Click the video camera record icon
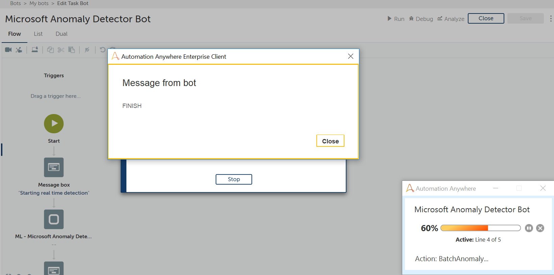554x275 pixels. 8,50
